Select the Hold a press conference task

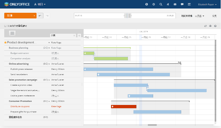42,96
